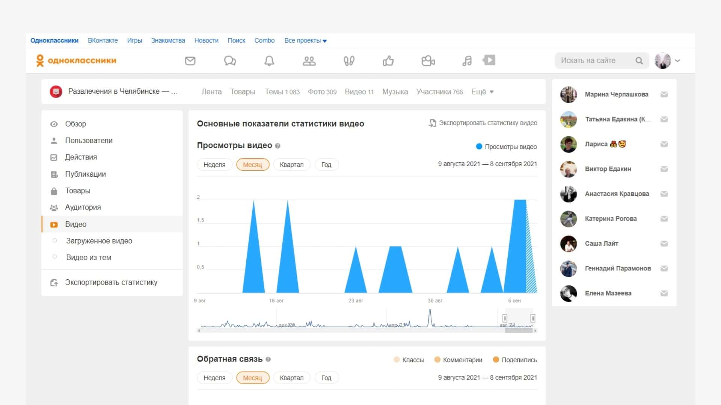
Task: Send message to Марина Черпашкова envelope
Action: [664, 94]
